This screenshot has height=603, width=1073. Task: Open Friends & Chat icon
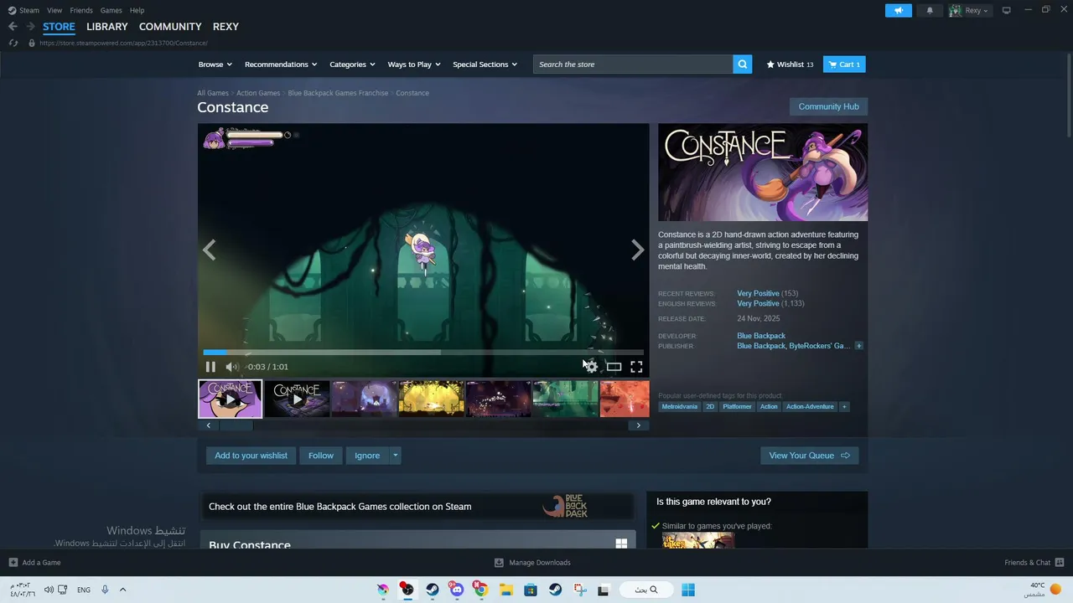coord(1060,563)
